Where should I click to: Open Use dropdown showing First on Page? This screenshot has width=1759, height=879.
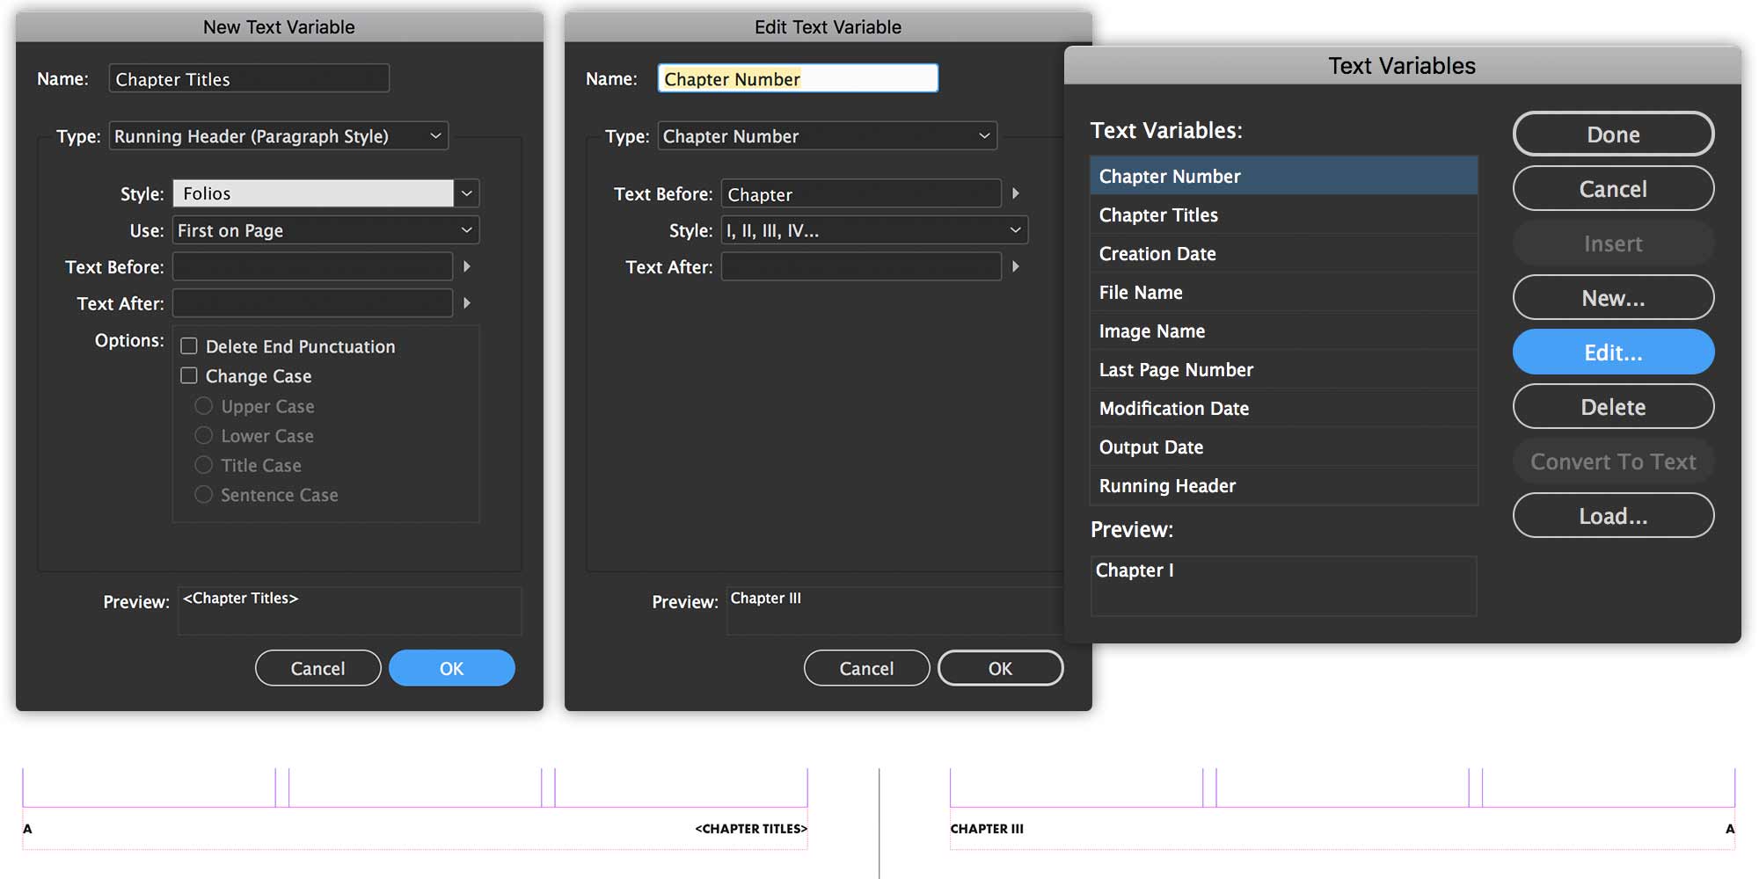coord(325,230)
